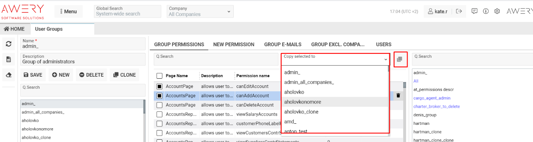Click the info circle icon in header
This screenshot has width=533, height=142.
click(x=486, y=11)
